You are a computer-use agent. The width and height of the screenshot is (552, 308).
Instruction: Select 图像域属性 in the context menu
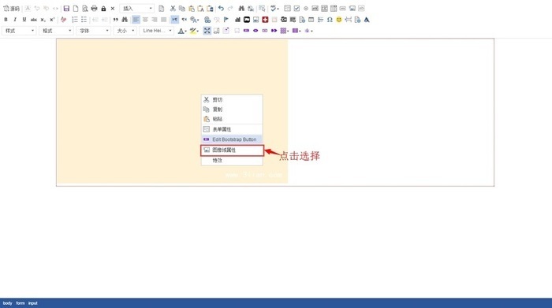(232, 150)
